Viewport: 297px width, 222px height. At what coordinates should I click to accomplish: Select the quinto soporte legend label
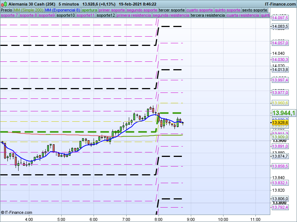point(228,10)
